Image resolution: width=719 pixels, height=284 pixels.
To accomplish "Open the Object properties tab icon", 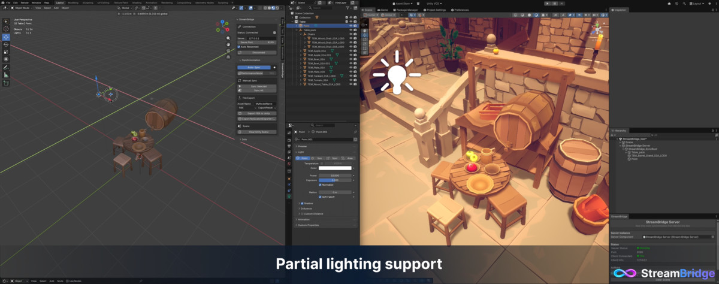I will click(x=290, y=177).
